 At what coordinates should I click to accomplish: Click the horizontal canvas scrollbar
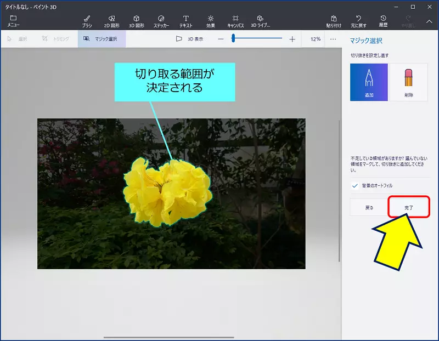click(169, 337)
